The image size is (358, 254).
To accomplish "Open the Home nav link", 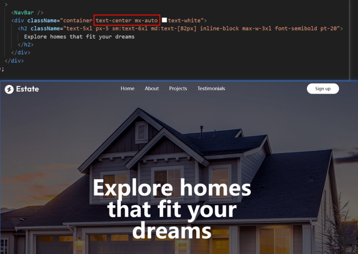I will [127, 89].
